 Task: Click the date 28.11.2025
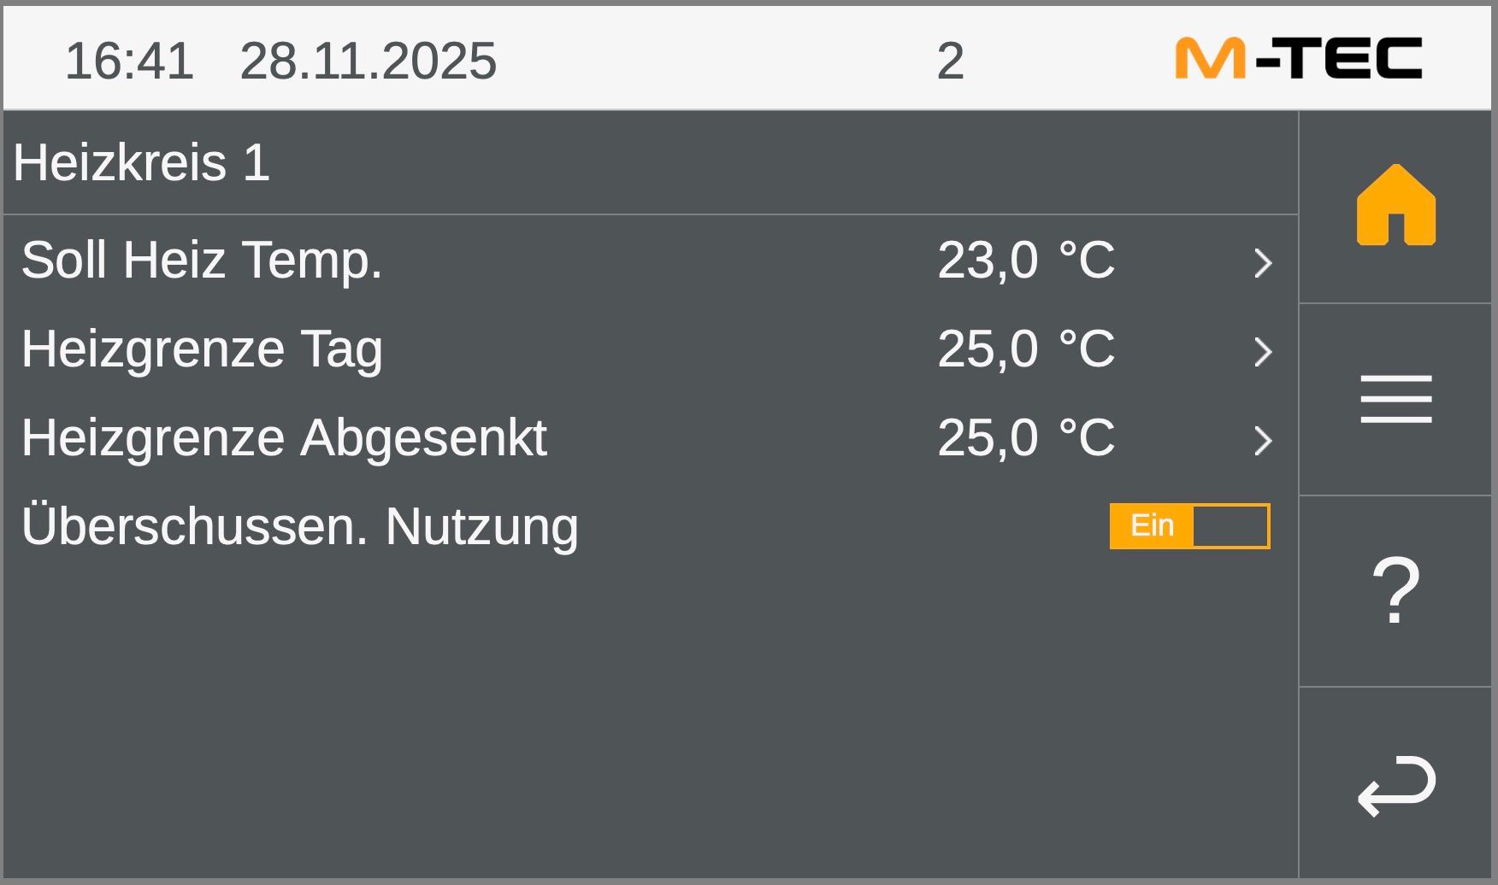pyautogui.click(x=368, y=61)
